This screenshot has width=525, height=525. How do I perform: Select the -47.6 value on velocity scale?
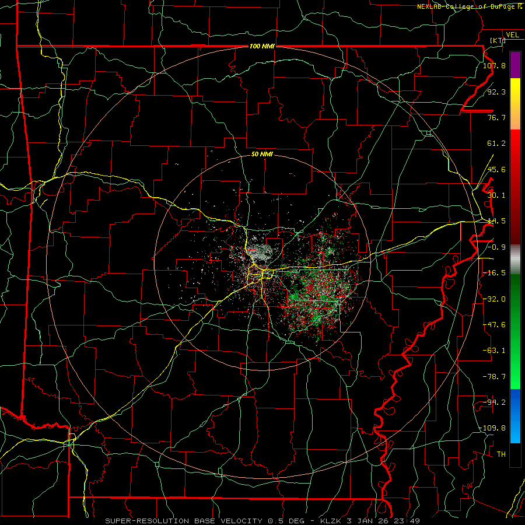(494, 325)
